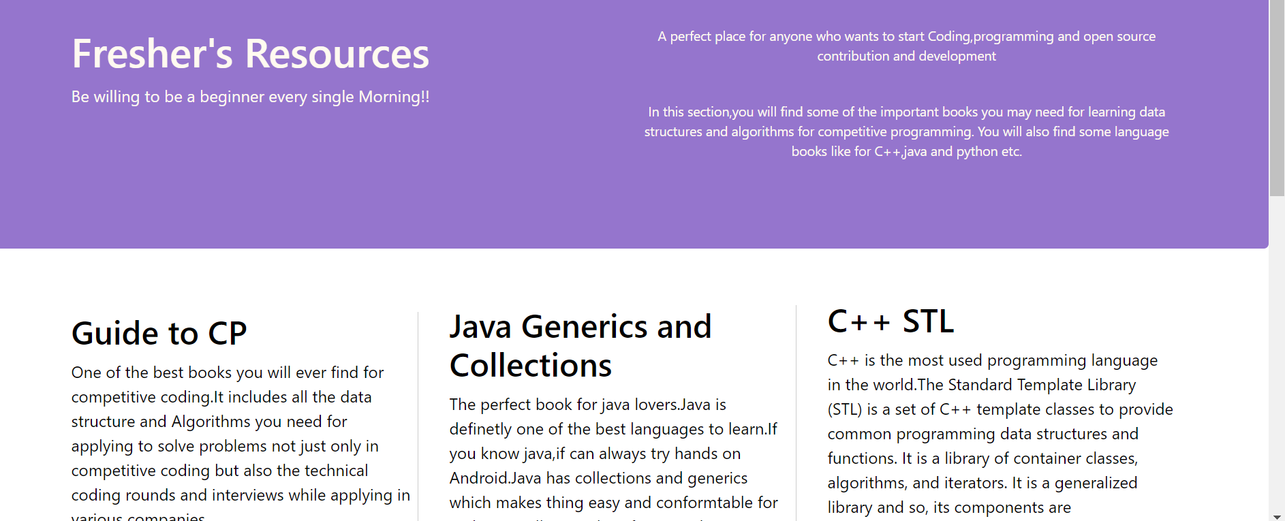The image size is (1285, 521).
Task: Click the divider between Java and C++ STL
Action: click(x=796, y=413)
